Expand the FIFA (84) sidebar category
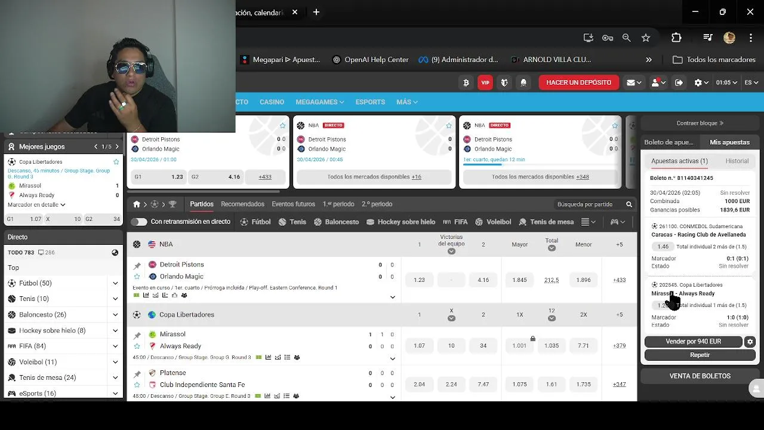 coord(115,346)
